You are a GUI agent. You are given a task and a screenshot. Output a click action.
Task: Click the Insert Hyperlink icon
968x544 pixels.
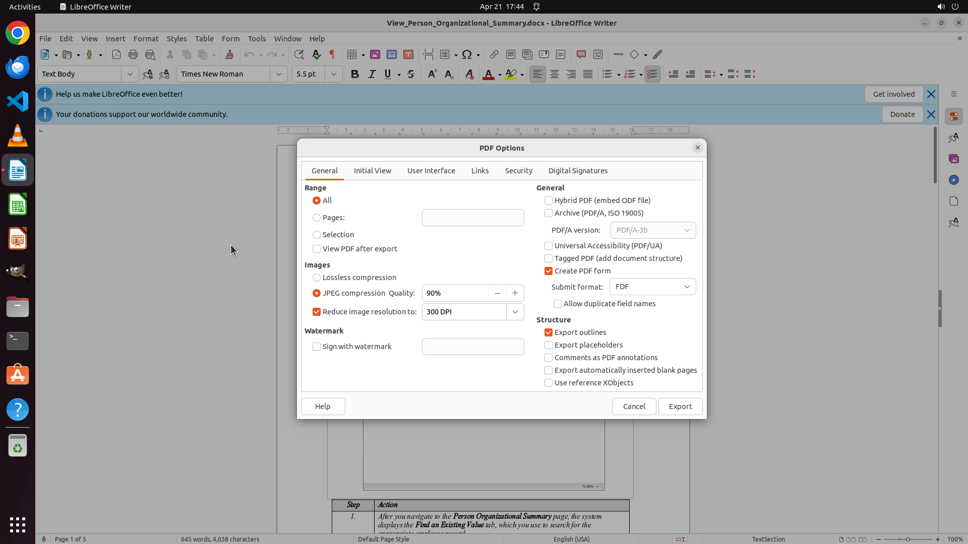coord(494,54)
